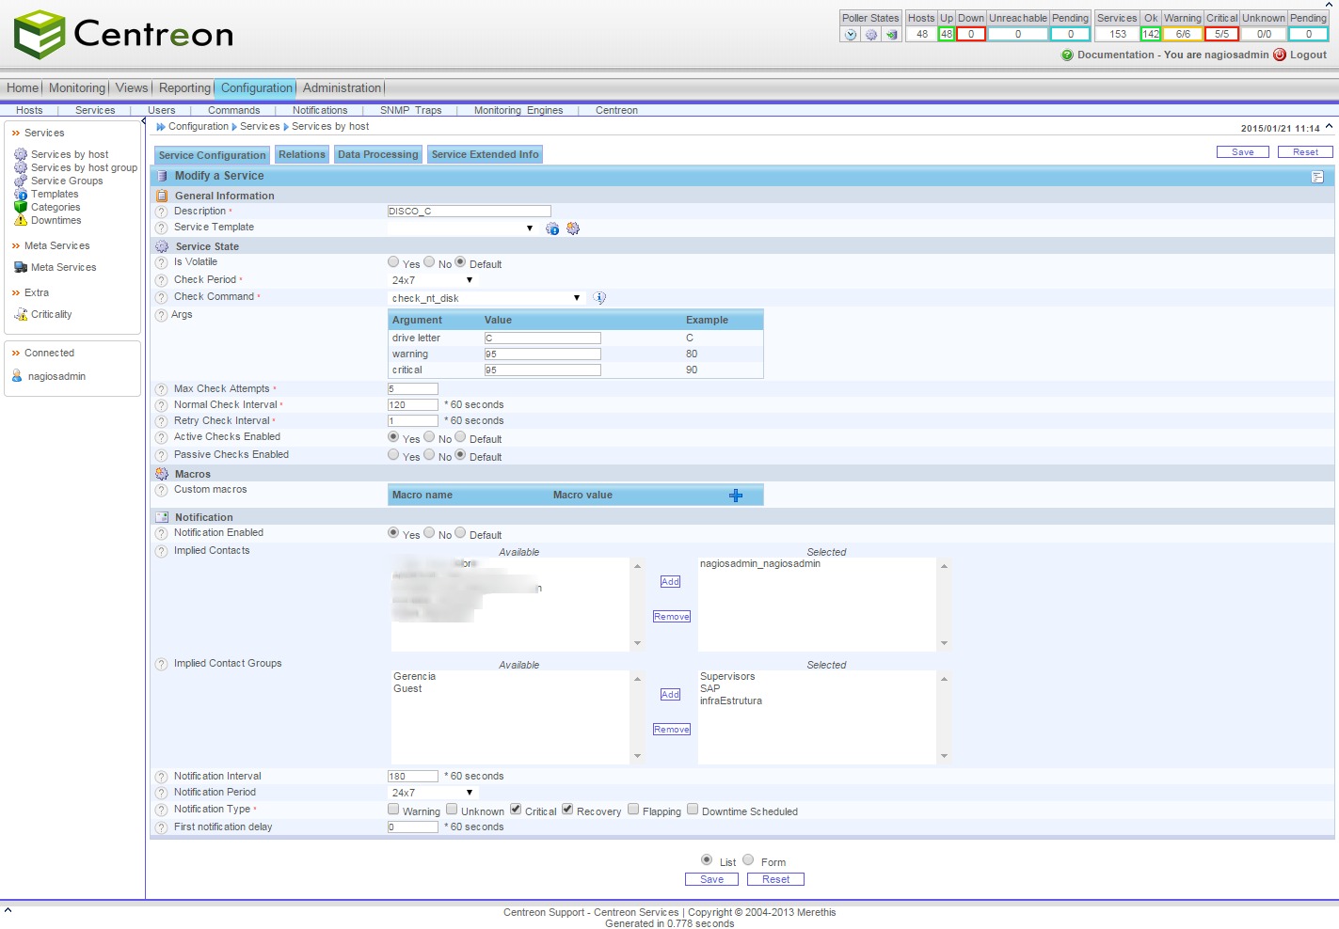Screen dimensions: 1339x929
Task: Switch to the Service Extended Info tab
Action: point(486,155)
